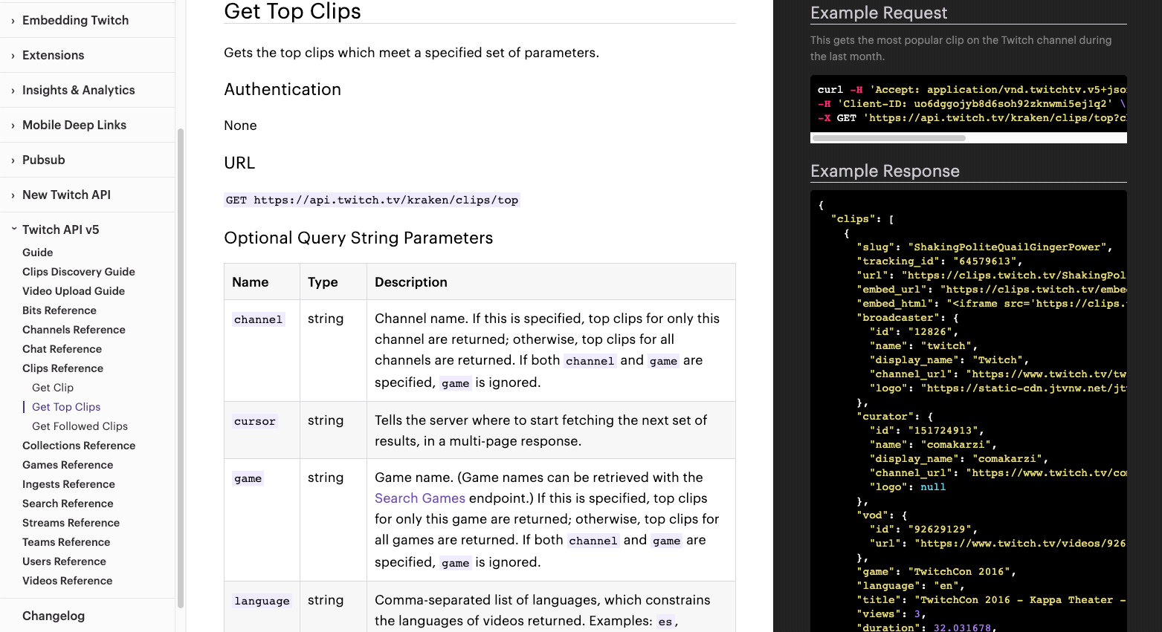Click the curator name comakarzi line
This screenshot has height=632, width=1162.
tap(932, 445)
